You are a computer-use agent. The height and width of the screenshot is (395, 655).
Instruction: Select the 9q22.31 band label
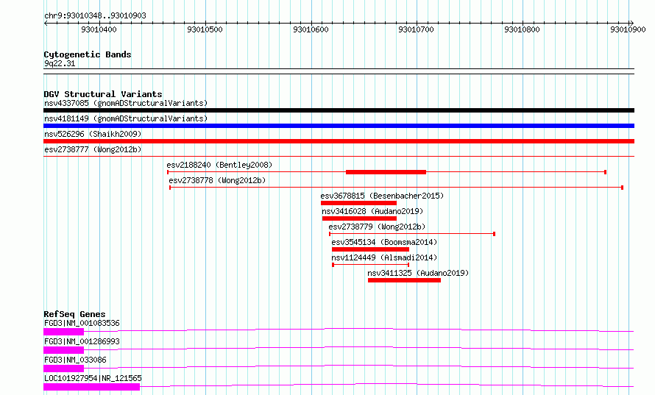tap(60, 64)
